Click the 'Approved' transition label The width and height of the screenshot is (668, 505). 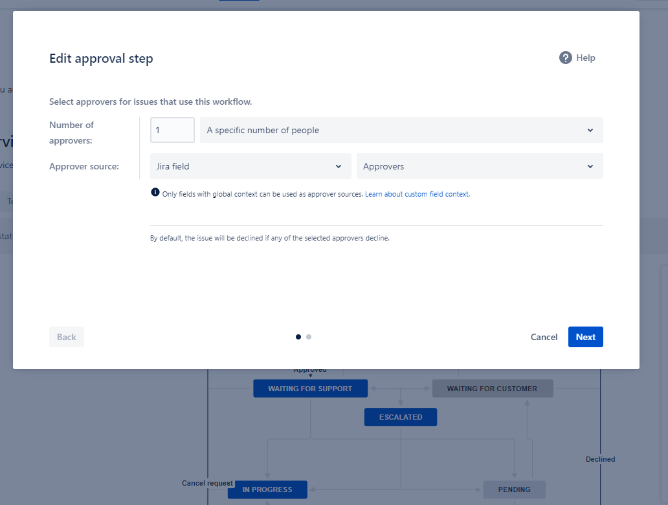click(310, 369)
